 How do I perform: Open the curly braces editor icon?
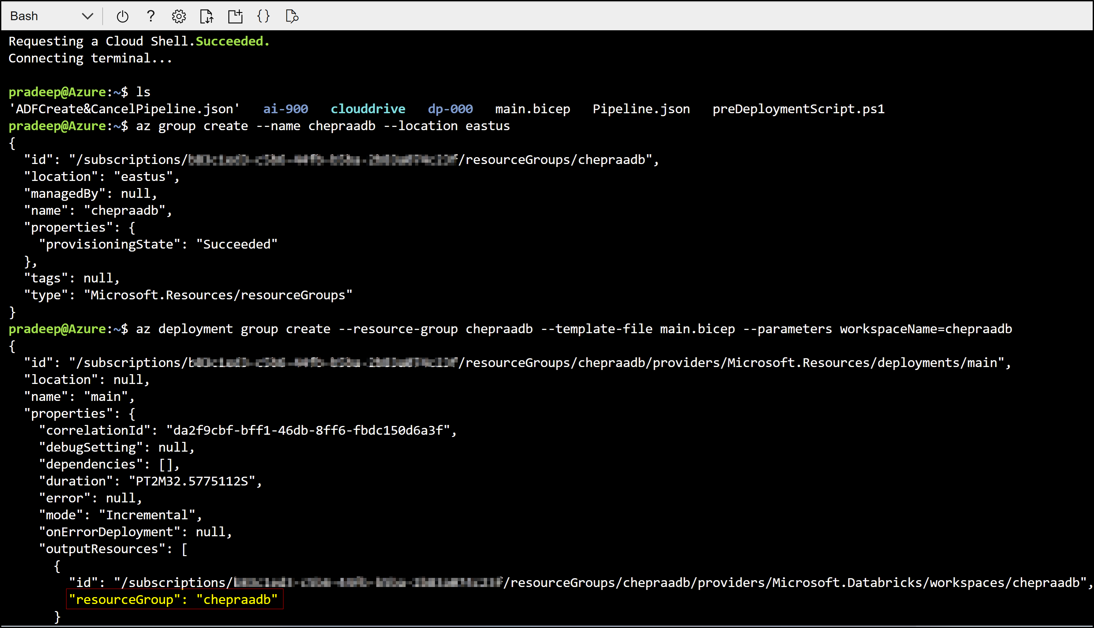263,16
